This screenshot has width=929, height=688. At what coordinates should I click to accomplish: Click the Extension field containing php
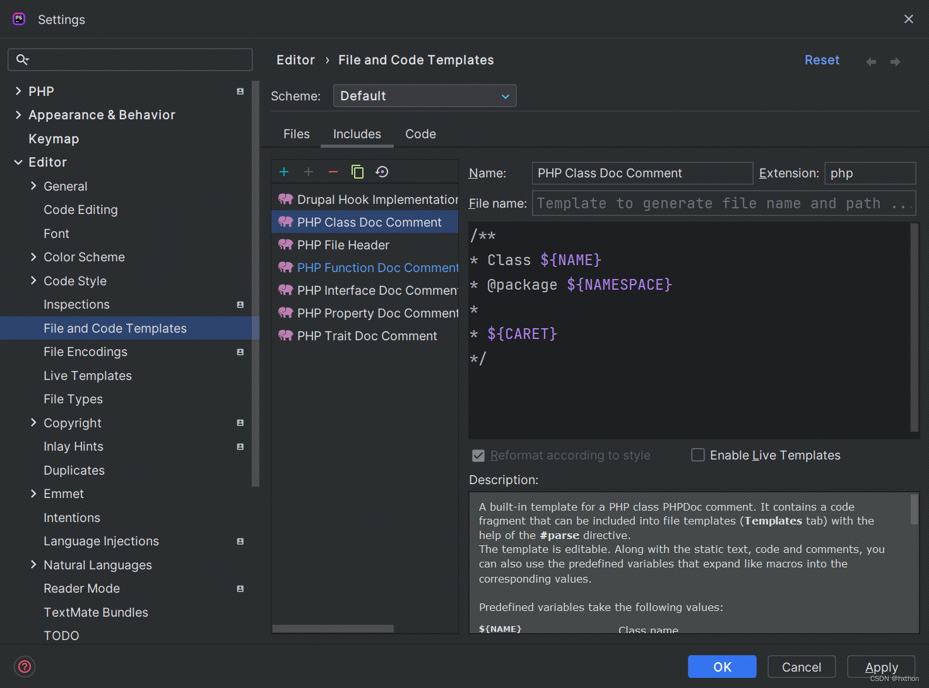tap(870, 173)
